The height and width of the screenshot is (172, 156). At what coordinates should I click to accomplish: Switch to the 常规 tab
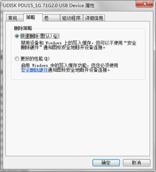click(x=15, y=18)
